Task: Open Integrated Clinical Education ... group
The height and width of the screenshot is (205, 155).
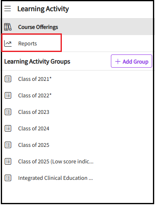Action: tap(77, 178)
